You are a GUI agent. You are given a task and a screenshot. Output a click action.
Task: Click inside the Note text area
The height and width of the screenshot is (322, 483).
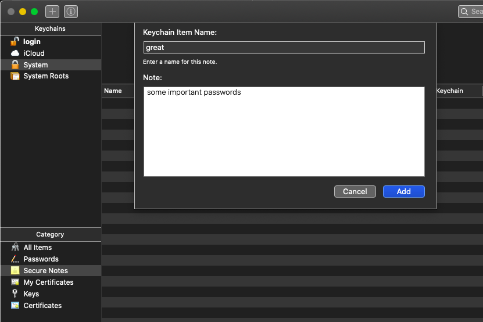click(284, 131)
